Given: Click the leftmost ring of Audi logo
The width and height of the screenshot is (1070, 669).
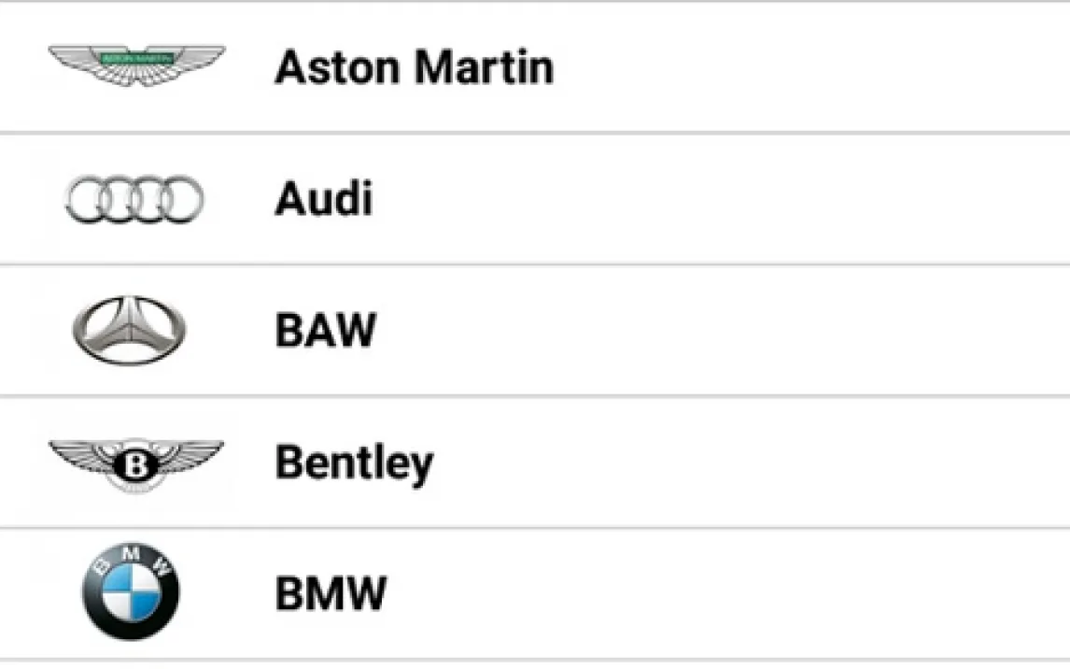Looking at the screenshot, I should [x=84, y=200].
